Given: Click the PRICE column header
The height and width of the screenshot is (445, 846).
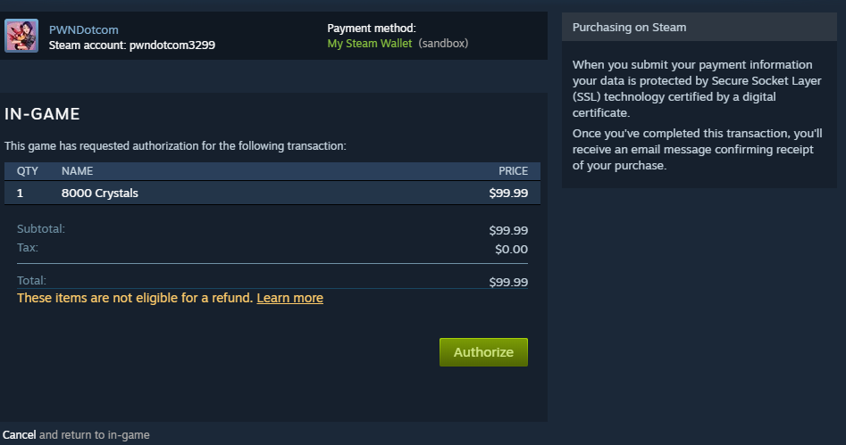Looking at the screenshot, I should pos(513,170).
